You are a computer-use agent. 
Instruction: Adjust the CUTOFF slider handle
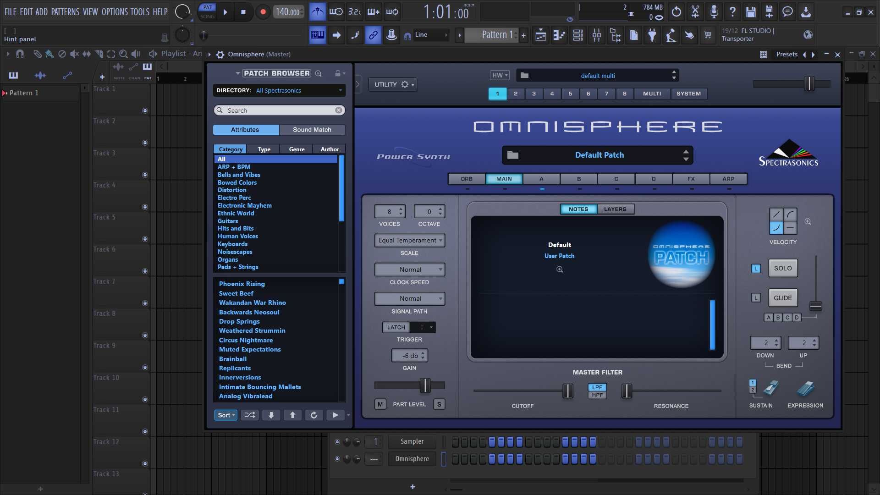(567, 391)
